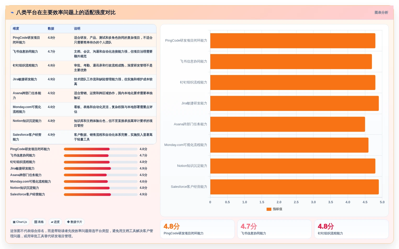Screen dimensions: 399x249
Task: Click the 4.5分 value beside the Asana progress bar
Action: pyautogui.click(x=143, y=175)
